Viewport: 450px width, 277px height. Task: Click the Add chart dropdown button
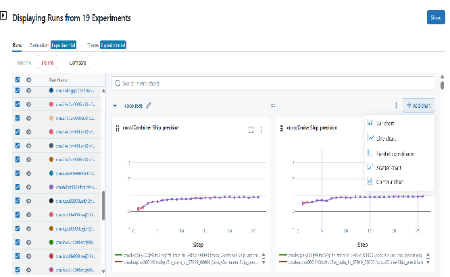tap(418, 106)
